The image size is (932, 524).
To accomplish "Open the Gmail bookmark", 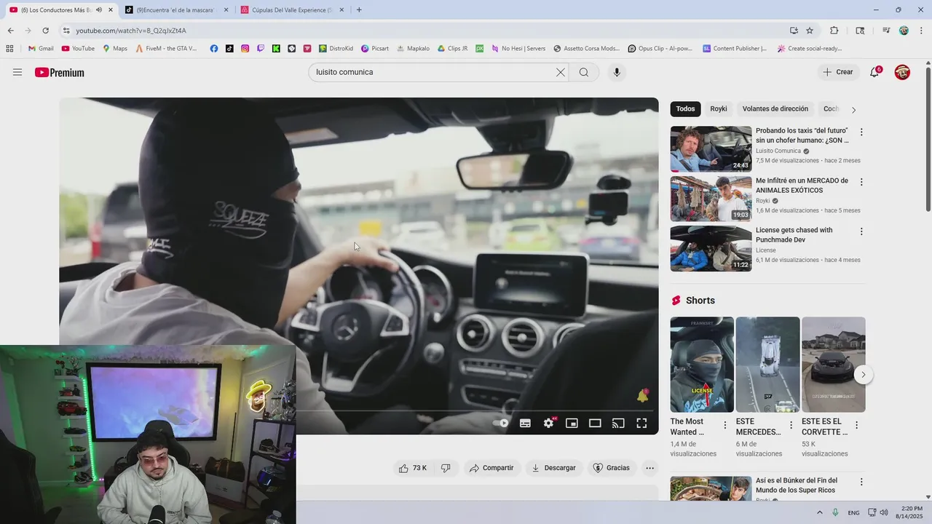I will [41, 49].
